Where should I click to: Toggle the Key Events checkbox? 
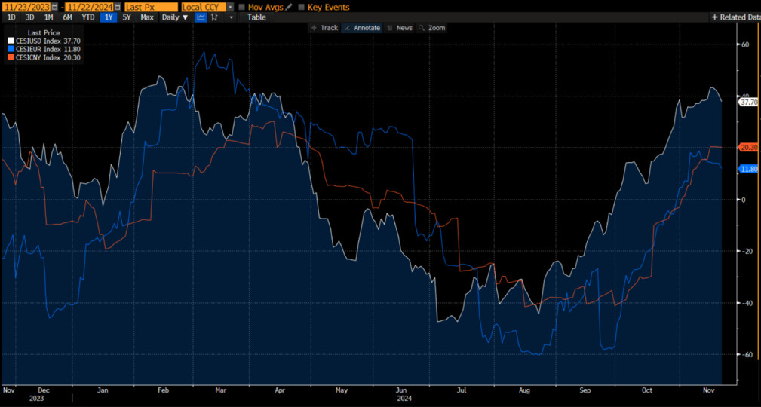pyautogui.click(x=302, y=8)
